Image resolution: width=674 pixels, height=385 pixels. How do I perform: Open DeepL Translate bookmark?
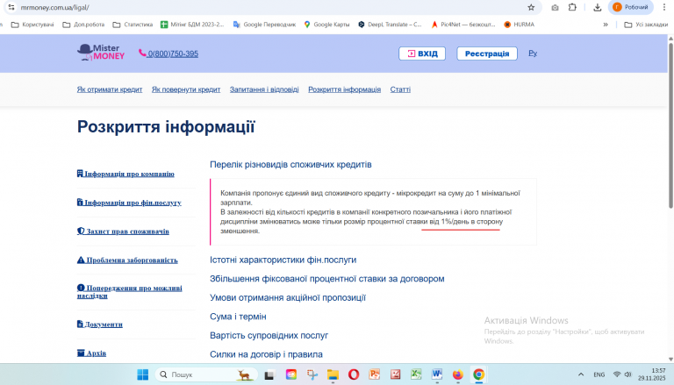tap(390, 25)
